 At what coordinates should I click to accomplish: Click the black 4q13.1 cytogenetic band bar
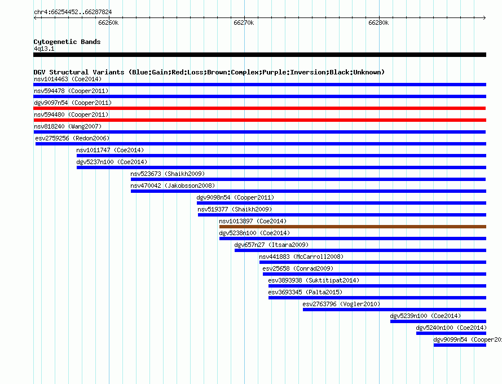[259, 55]
